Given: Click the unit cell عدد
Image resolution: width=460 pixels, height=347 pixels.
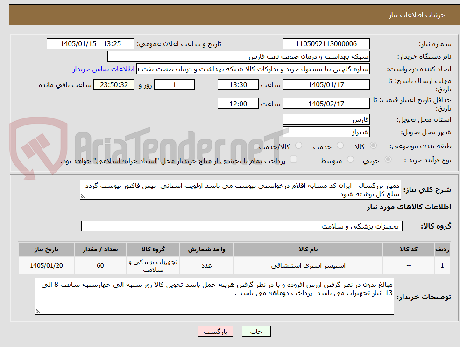Looking at the screenshot, I should click(206, 265).
